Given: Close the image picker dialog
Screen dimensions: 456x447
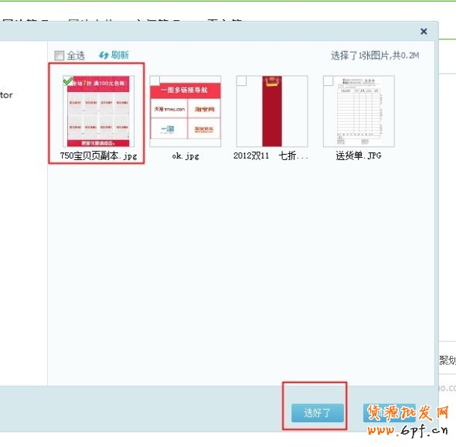Looking at the screenshot, I should coord(424,32).
